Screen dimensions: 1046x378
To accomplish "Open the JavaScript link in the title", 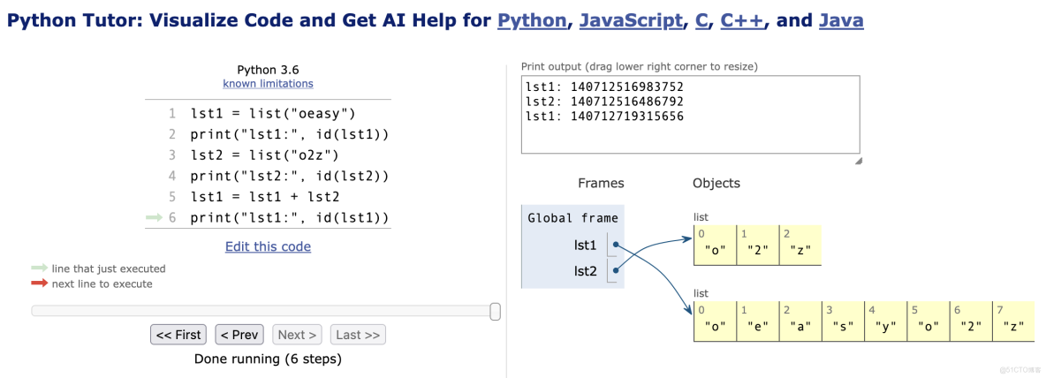I will click(x=631, y=20).
